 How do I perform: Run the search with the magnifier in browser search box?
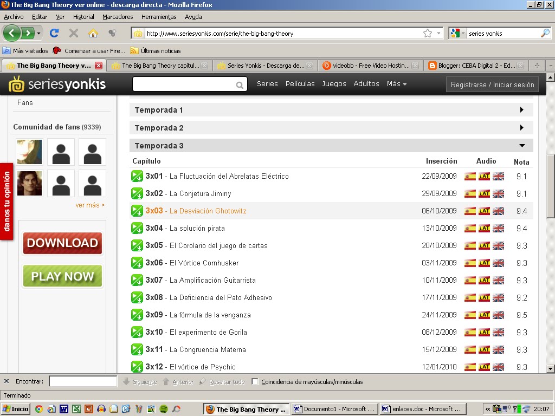click(x=545, y=33)
